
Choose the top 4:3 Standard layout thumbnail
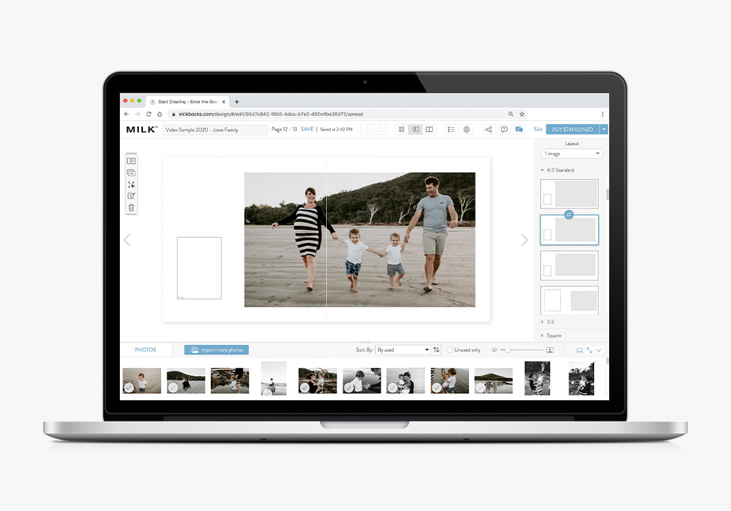[x=569, y=194]
